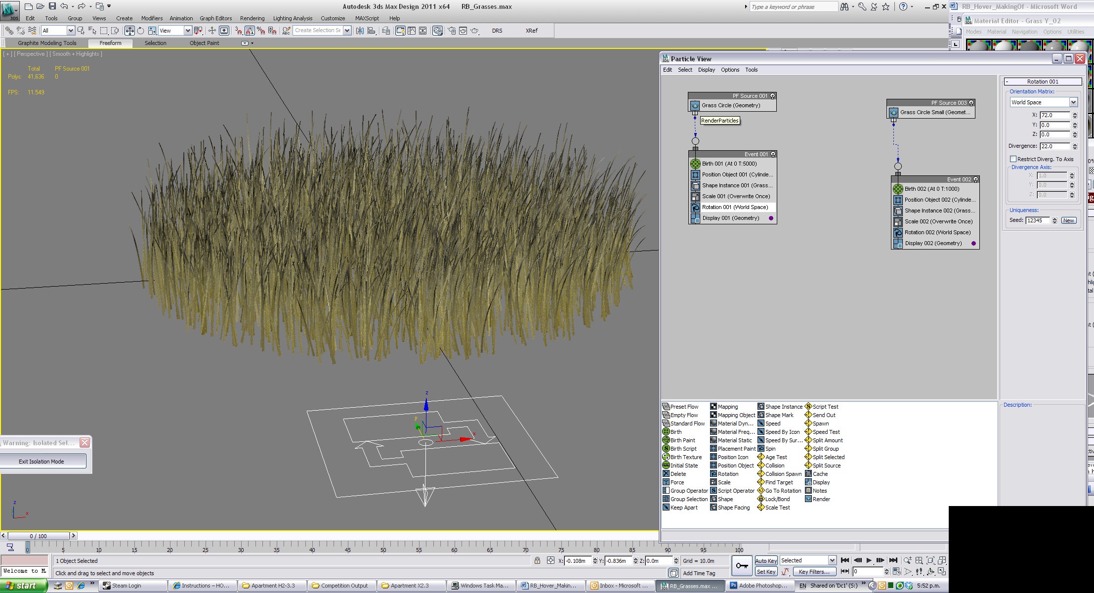The width and height of the screenshot is (1094, 593).
Task: Toggle absolute/offset transform type-in mode
Action: click(550, 560)
